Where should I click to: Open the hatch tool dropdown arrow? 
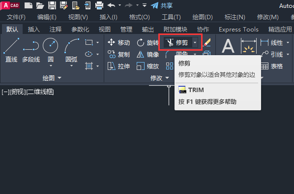click(x=97, y=66)
